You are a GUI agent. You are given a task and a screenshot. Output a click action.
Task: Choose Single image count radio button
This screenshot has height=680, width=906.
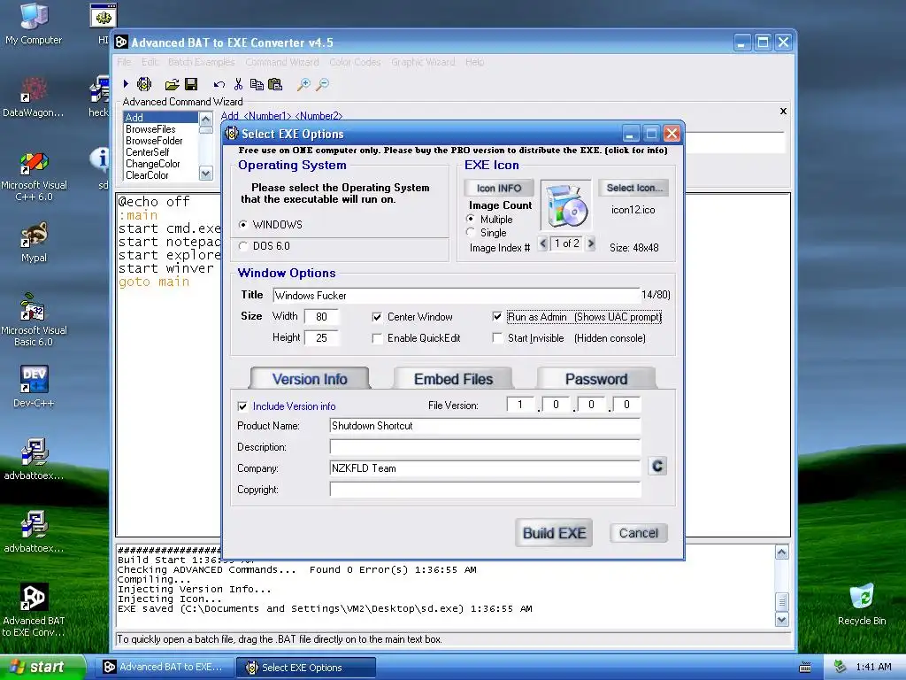[x=471, y=233]
